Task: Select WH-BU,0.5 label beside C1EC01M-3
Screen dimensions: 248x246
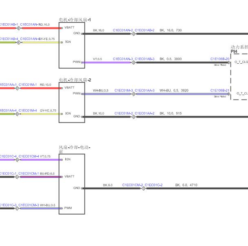Action: (101, 91)
